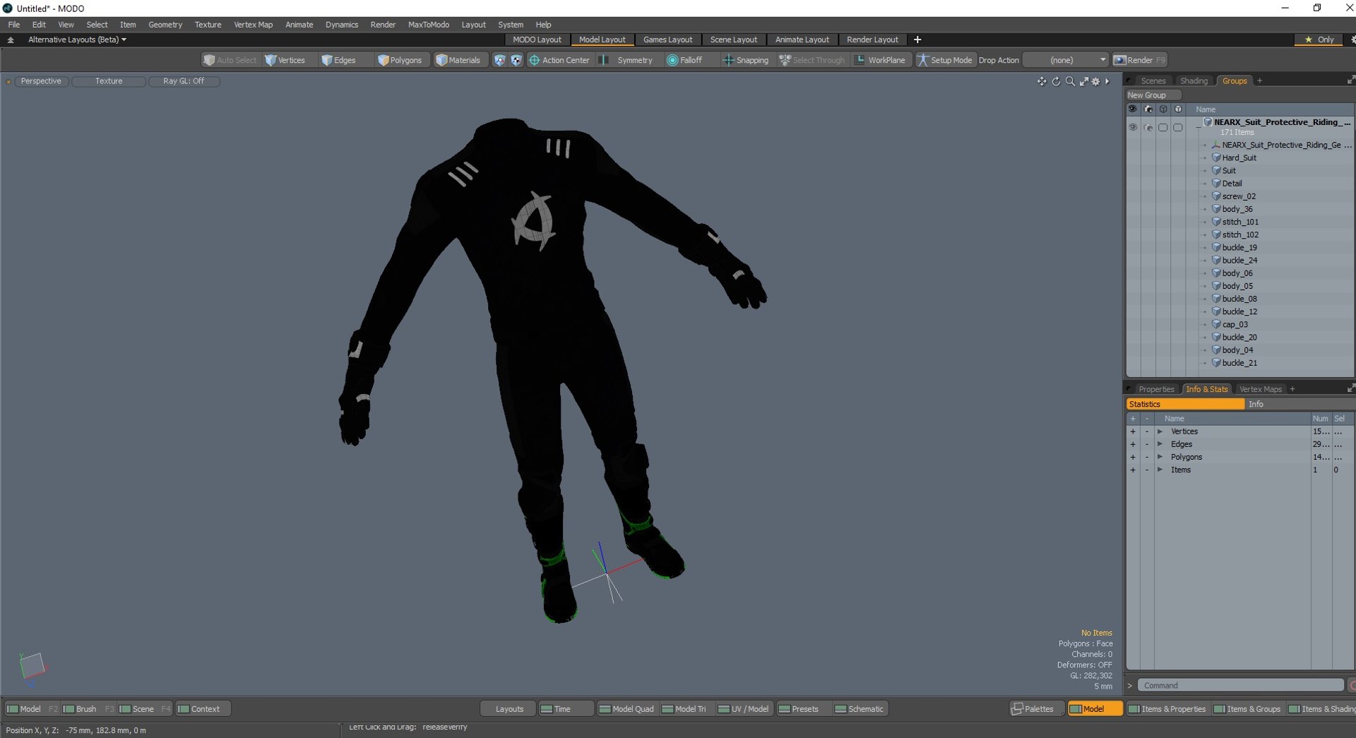Switch to the Vertex Maps tab

point(1260,389)
